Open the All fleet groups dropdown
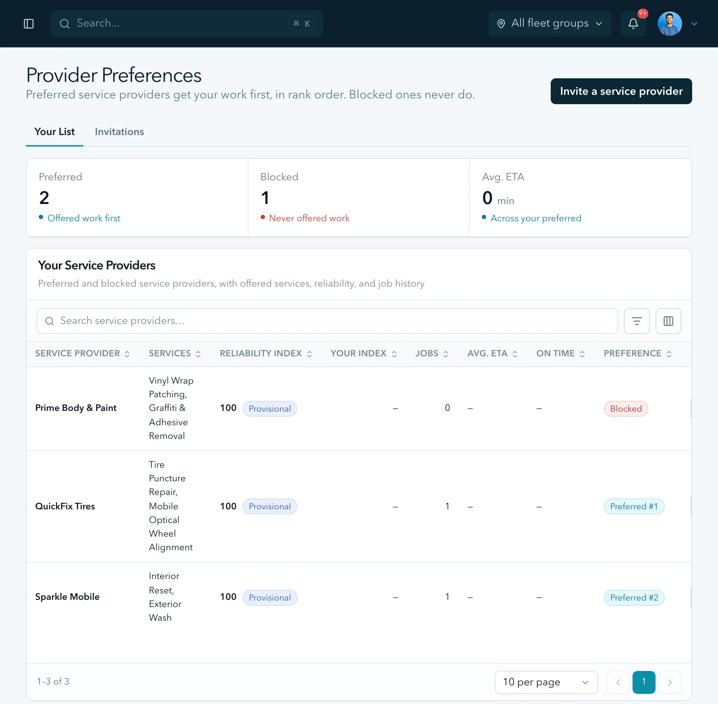 tap(550, 24)
